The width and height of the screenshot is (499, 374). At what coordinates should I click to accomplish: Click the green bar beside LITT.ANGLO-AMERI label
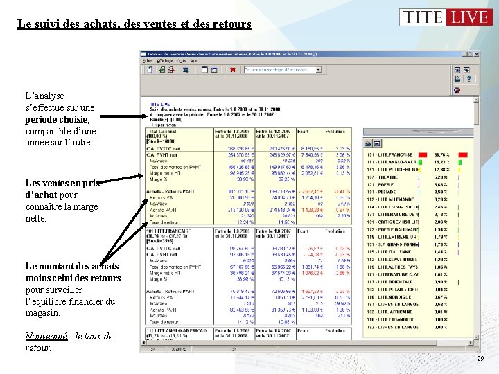pyautogui.click(x=420, y=162)
